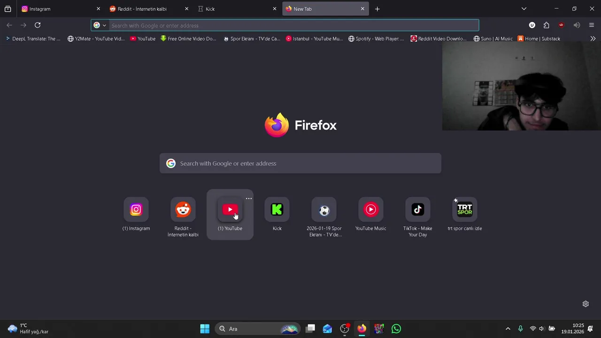The width and height of the screenshot is (601, 338).
Task: Open the Windows Start menu
Action: coord(205,329)
